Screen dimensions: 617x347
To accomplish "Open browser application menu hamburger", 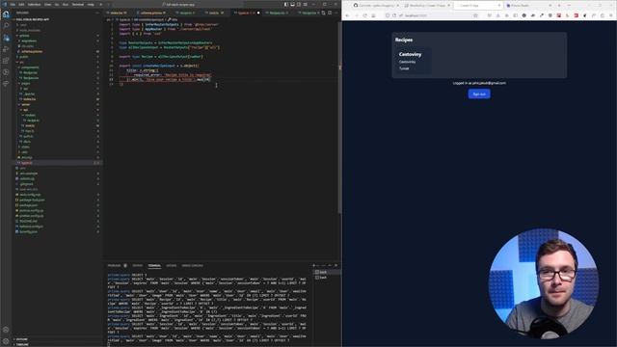I will pos(610,15).
